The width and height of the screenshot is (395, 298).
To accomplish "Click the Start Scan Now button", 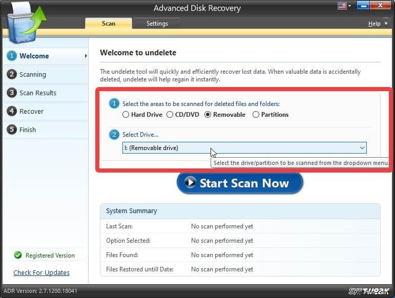I will click(240, 183).
